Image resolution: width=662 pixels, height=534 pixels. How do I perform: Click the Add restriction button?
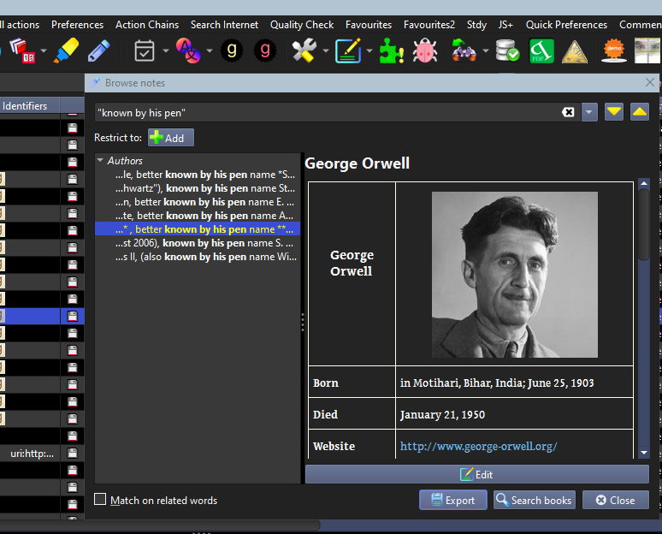click(x=171, y=138)
